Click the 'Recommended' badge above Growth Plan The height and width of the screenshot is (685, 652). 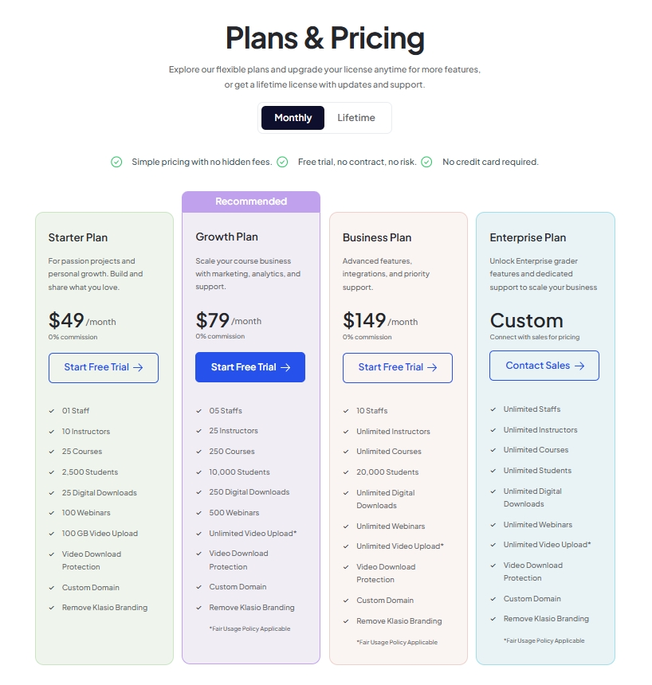[x=250, y=202]
